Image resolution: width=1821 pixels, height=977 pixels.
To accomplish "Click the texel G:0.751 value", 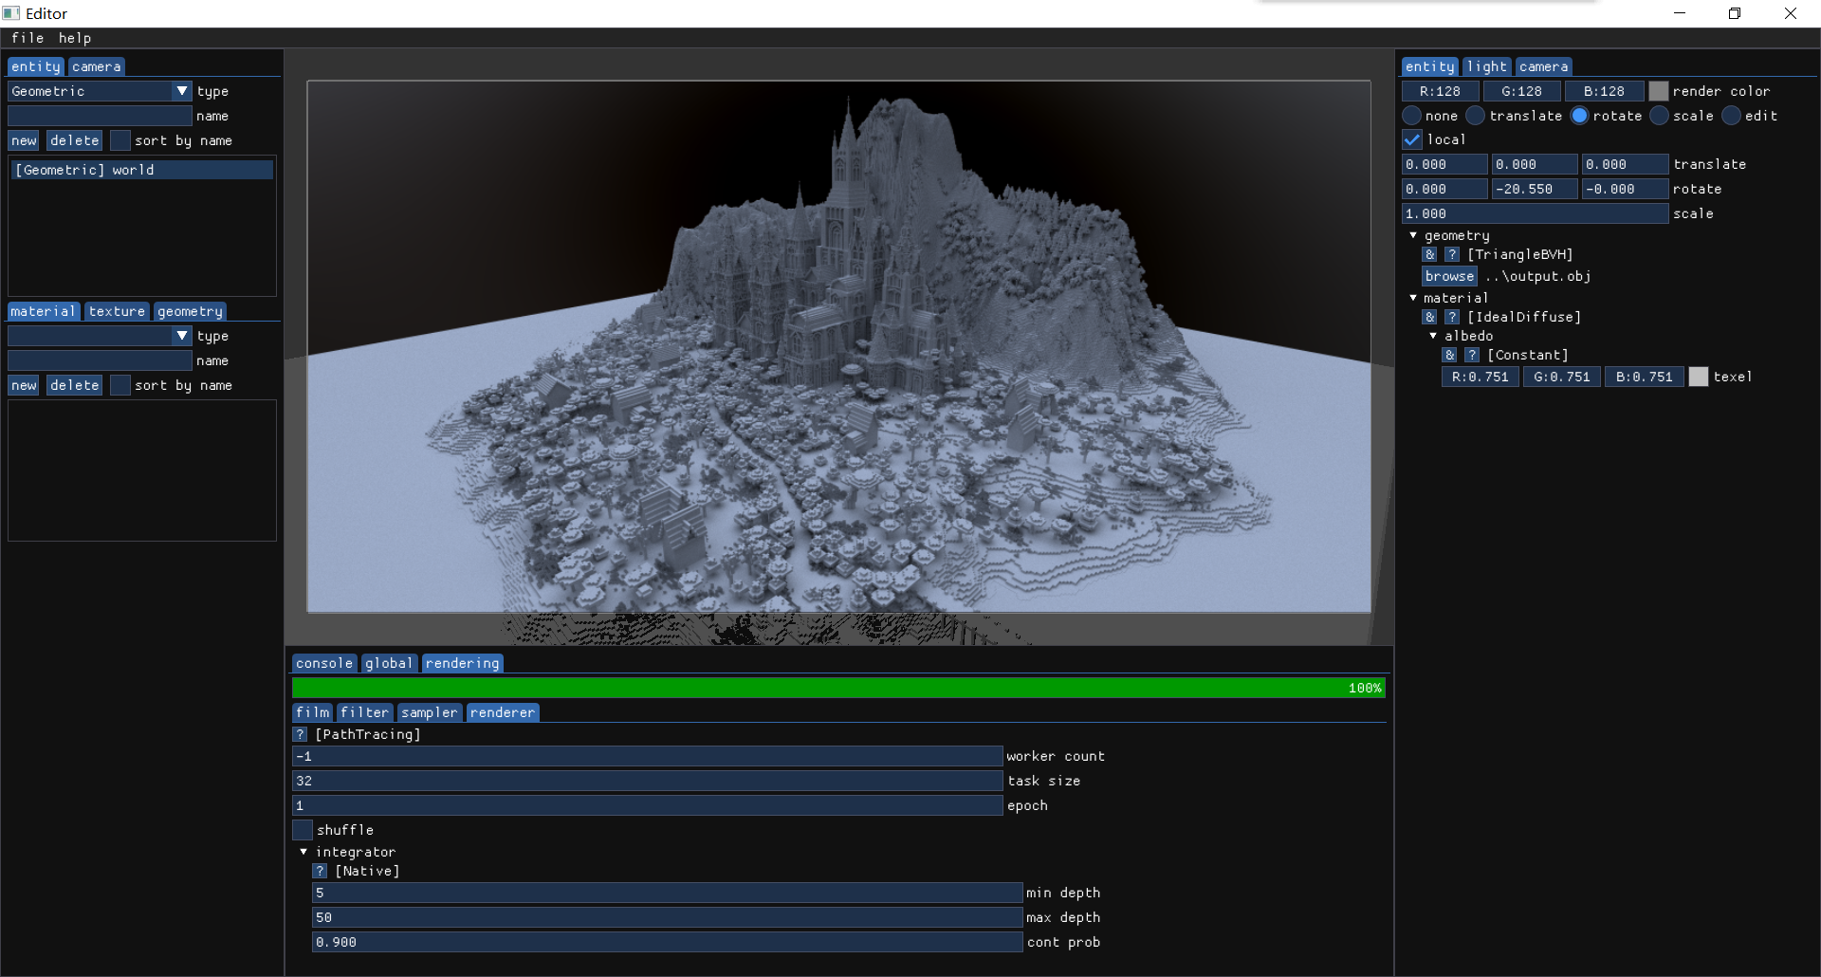I will click(x=1562, y=377).
